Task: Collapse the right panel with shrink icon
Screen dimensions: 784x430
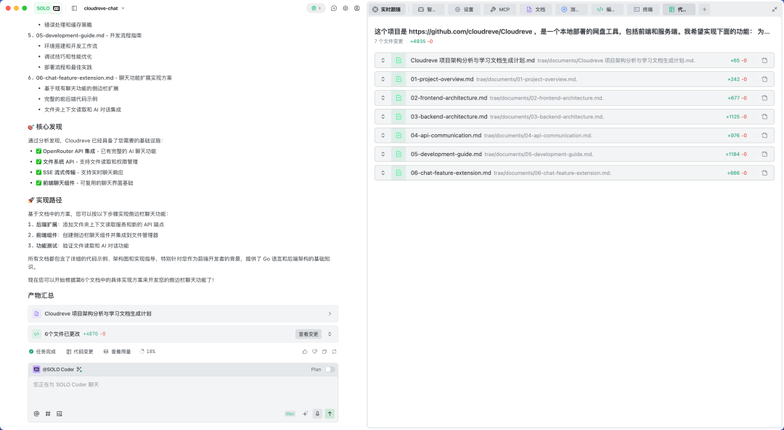Action: pyautogui.click(x=775, y=9)
